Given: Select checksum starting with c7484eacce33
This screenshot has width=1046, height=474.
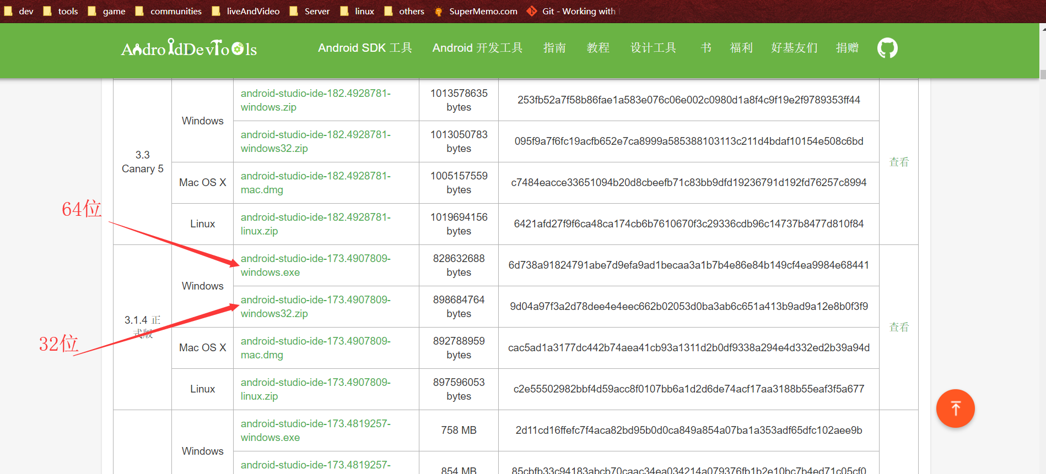Looking at the screenshot, I should (x=688, y=183).
